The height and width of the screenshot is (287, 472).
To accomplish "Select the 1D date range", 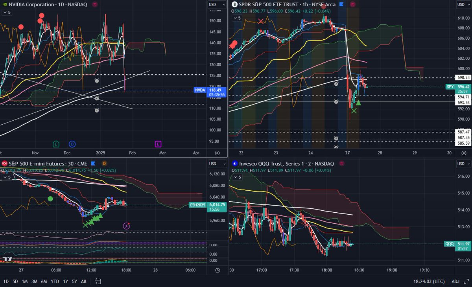I will tap(6, 281).
